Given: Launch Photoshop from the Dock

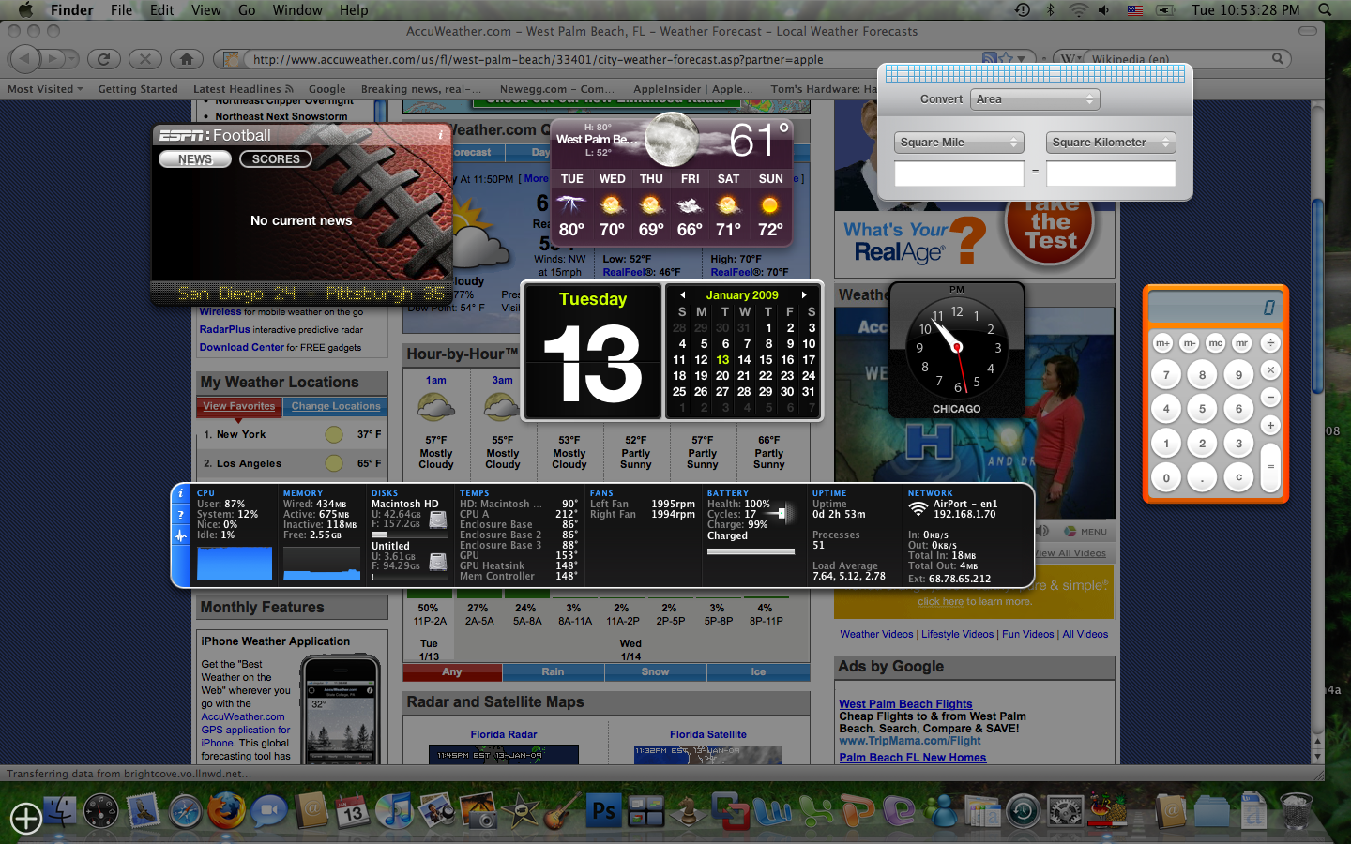Looking at the screenshot, I should click(x=603, y=811).
